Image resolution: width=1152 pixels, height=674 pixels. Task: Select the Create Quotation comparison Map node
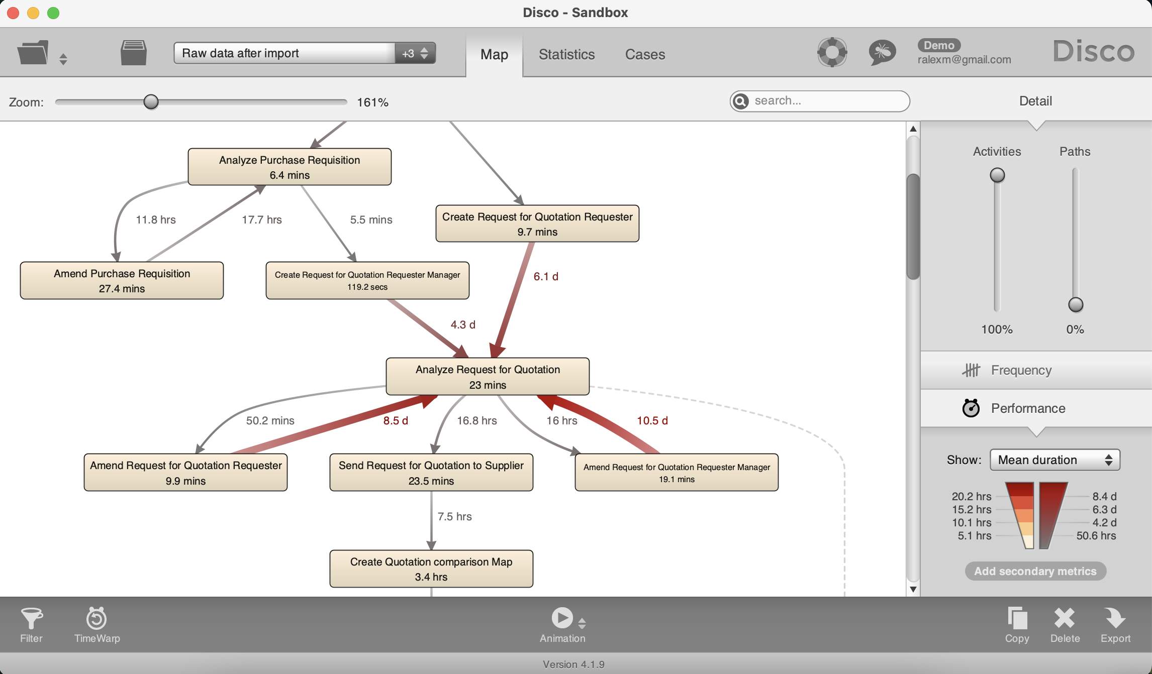coord(431,569)
